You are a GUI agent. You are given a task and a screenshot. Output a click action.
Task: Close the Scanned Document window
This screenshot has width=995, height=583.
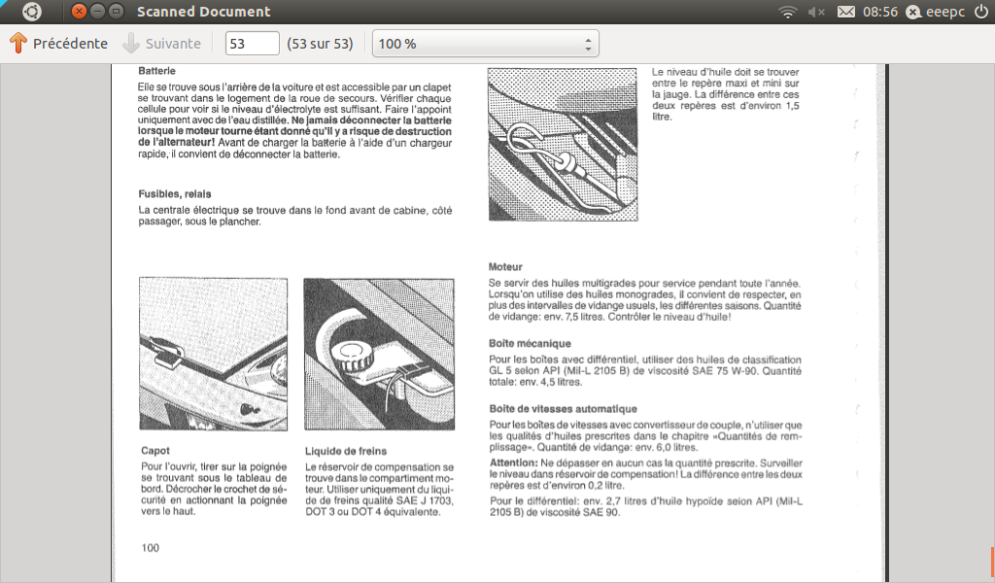(79, 12)
